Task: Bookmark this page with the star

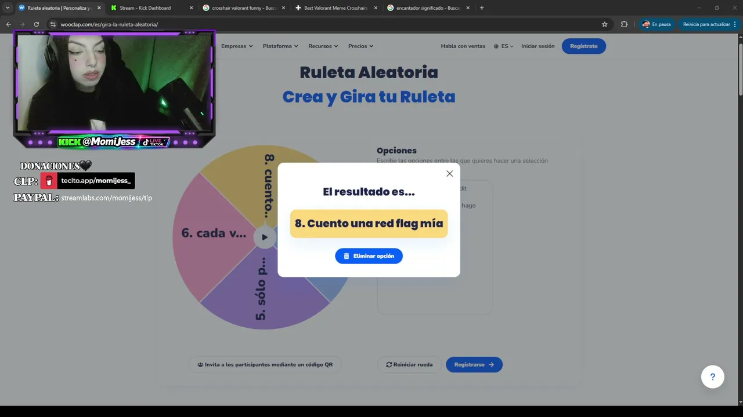Action: 604,24
